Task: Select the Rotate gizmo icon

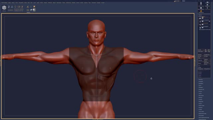Action: (22, 7)
